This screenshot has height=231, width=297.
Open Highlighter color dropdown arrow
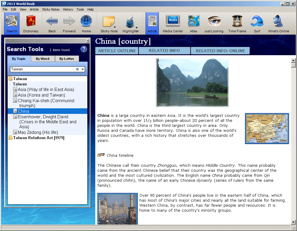click(x=136, y=28)
